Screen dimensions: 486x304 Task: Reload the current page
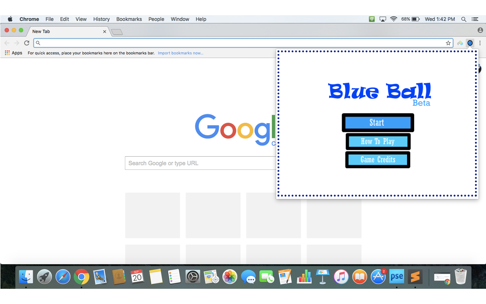point(26,43)
